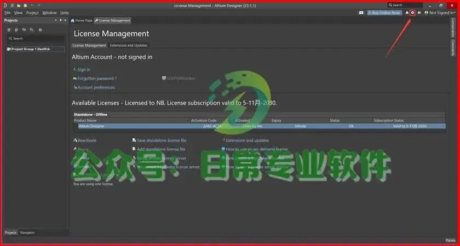Click first icon in the Projects panel toolbar
460x246 pixels.
click(x=9, y=30)
